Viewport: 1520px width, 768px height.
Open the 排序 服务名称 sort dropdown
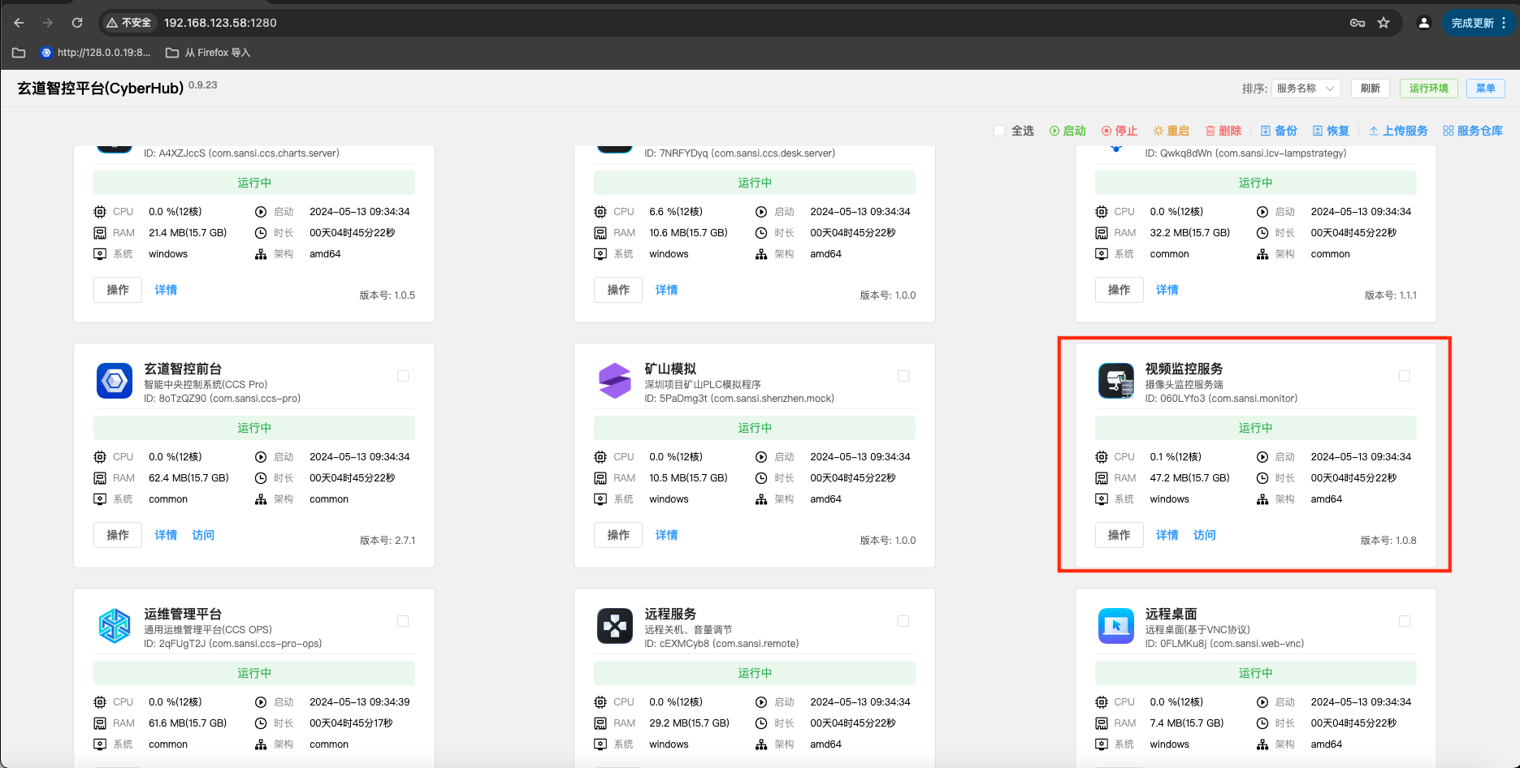1306,88
